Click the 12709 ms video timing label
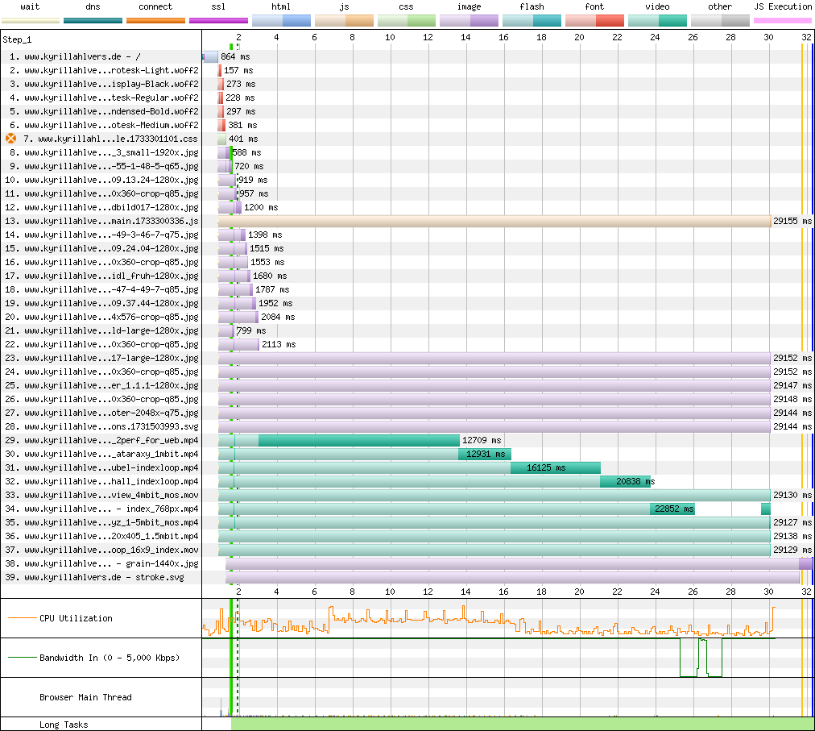Viewport: 815px width, 731px height. point(482,440)
